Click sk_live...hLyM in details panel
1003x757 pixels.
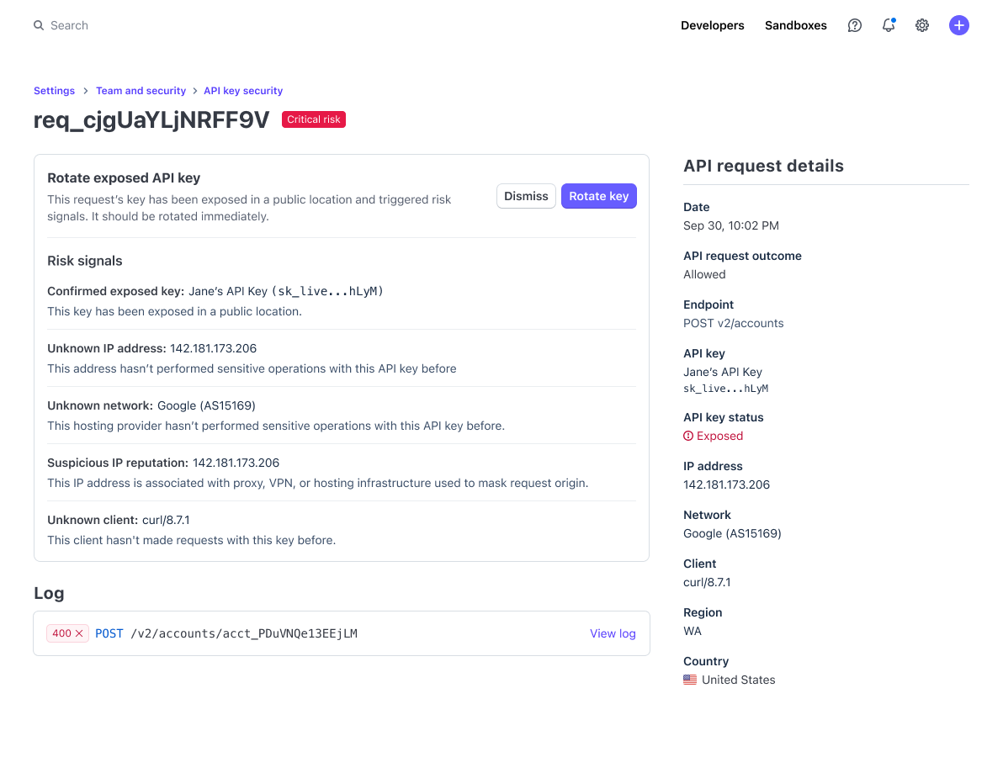pyautogui.click(x=725, y=389)
